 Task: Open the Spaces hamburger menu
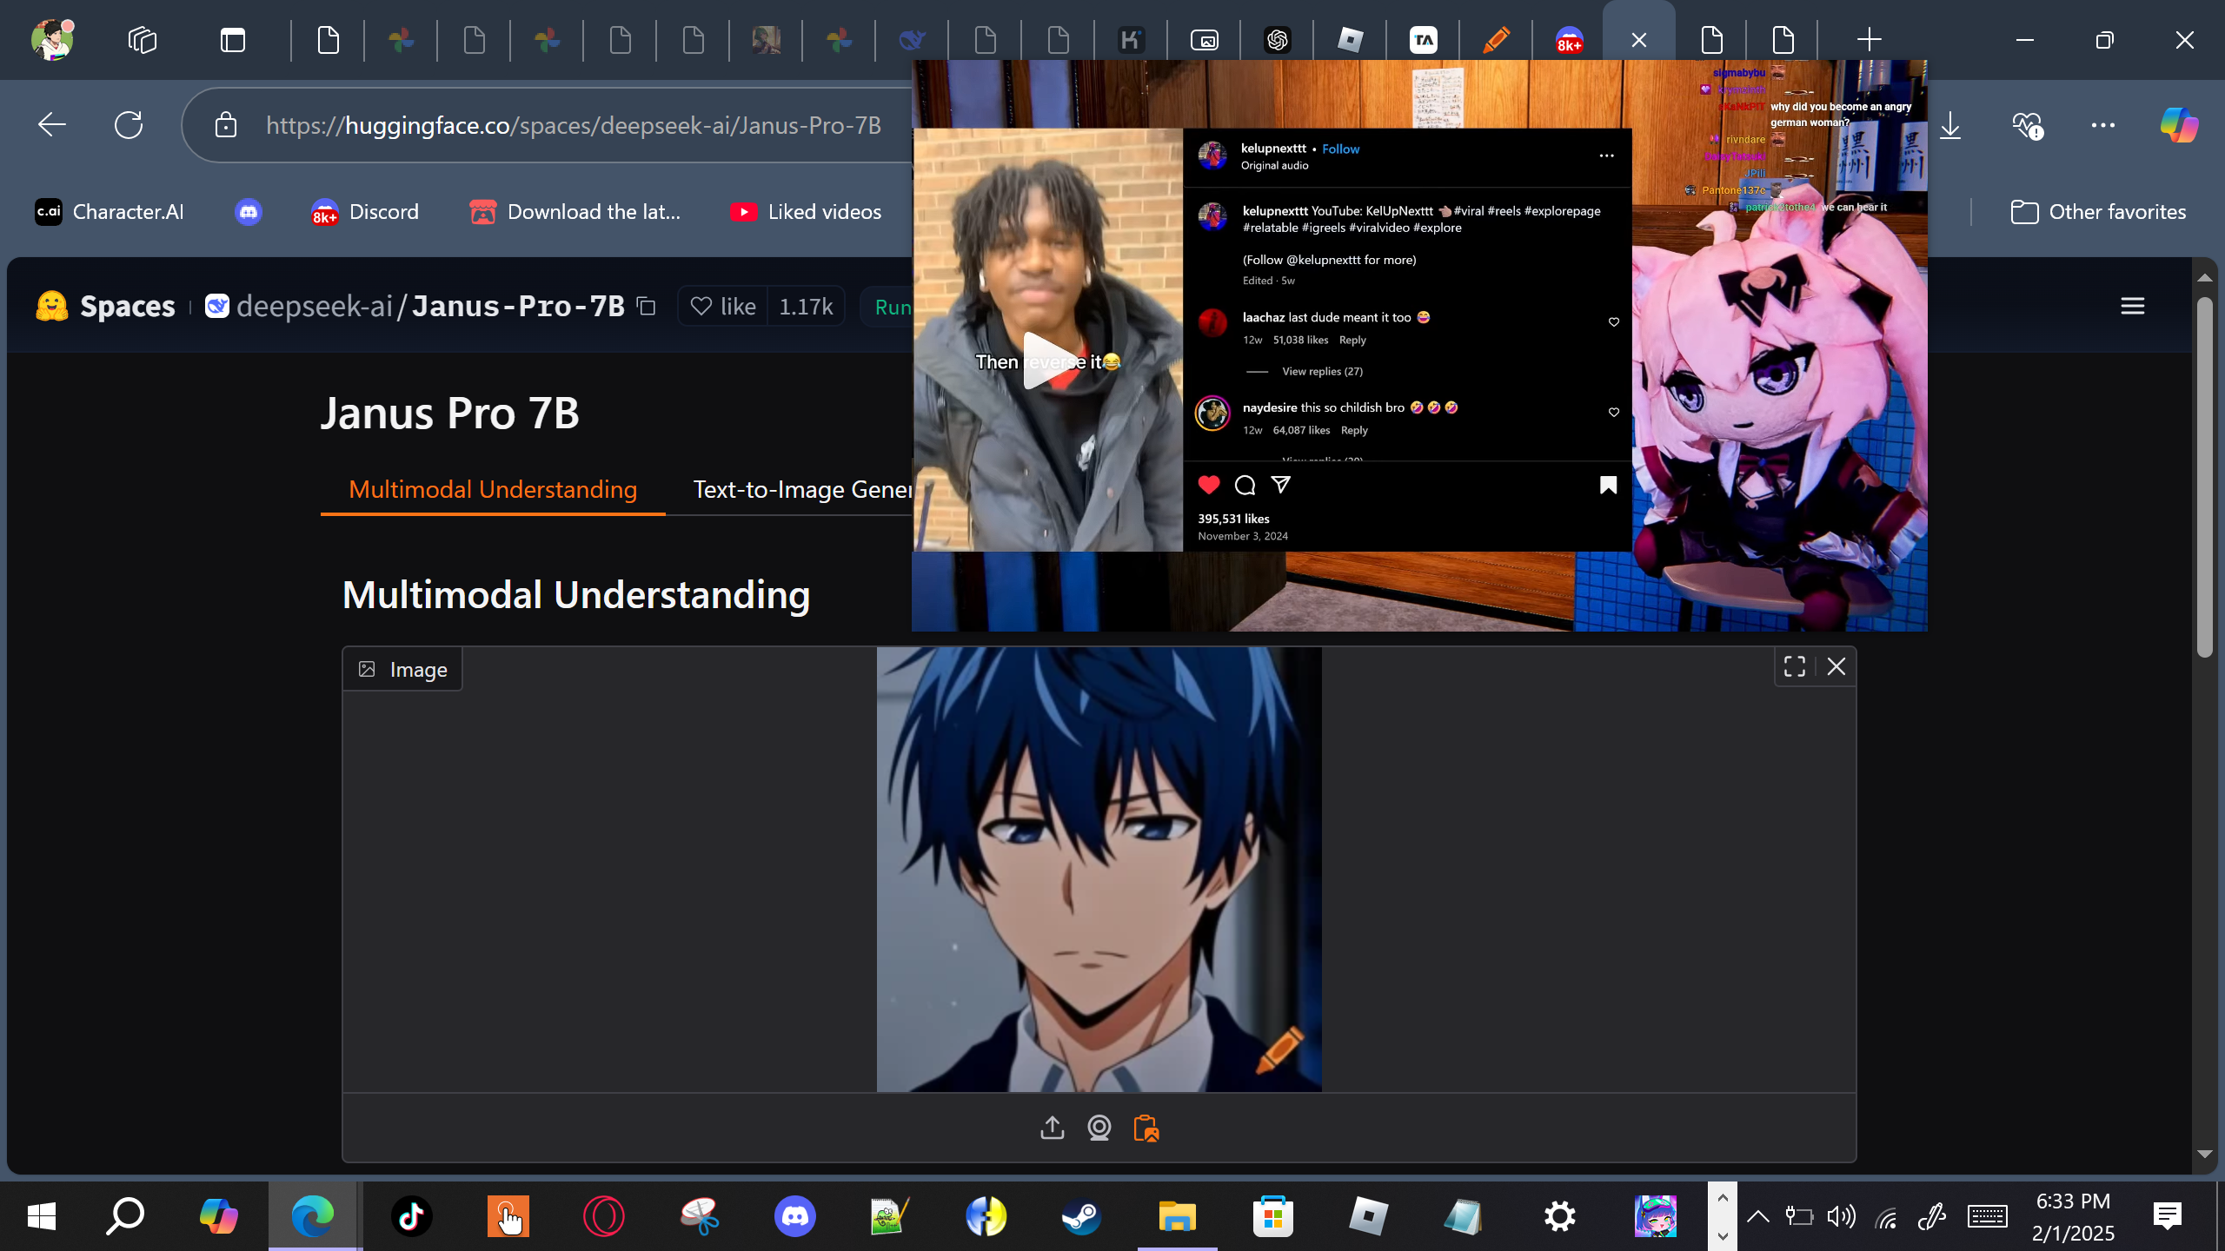2132,306
